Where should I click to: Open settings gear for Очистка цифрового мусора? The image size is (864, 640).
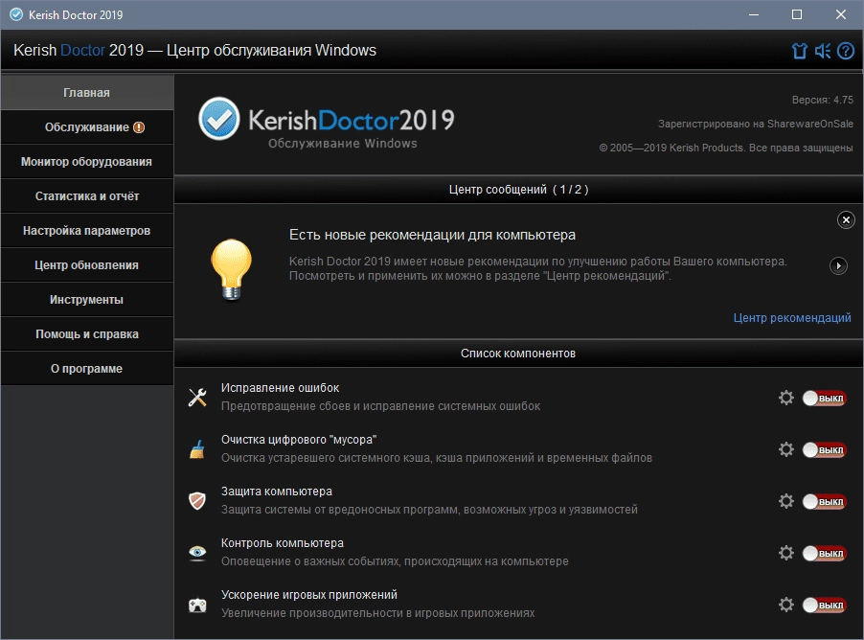(785, 449)
